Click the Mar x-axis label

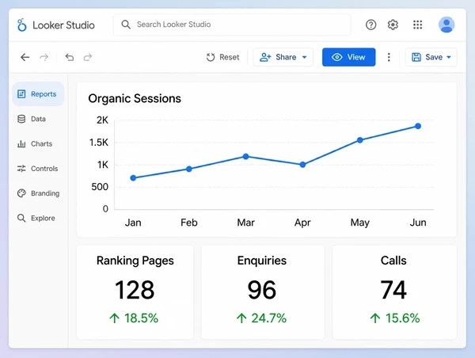point(245,223)
